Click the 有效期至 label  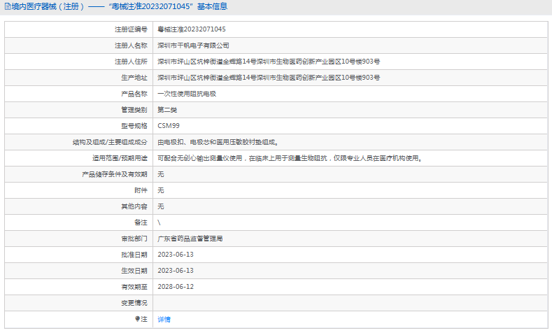coord(134,287)
